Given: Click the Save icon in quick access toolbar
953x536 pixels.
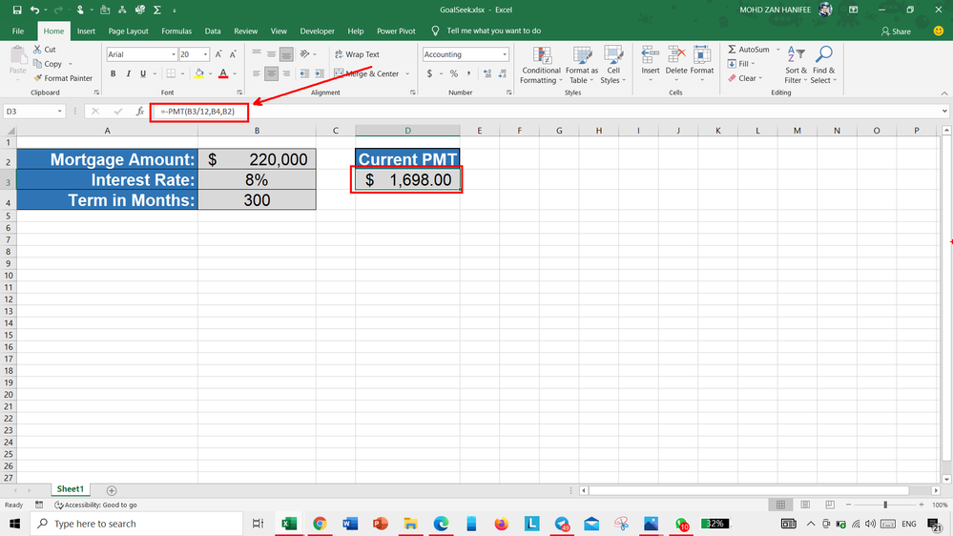Looking at the screenshot, I should point(17,10).
